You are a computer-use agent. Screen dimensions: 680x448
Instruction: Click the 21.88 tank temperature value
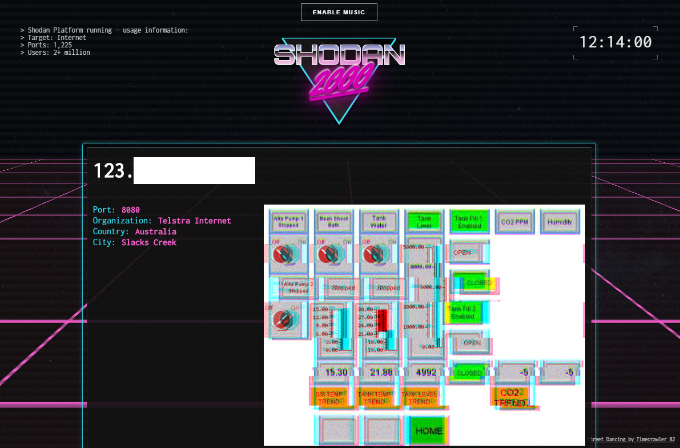(381, 373)
